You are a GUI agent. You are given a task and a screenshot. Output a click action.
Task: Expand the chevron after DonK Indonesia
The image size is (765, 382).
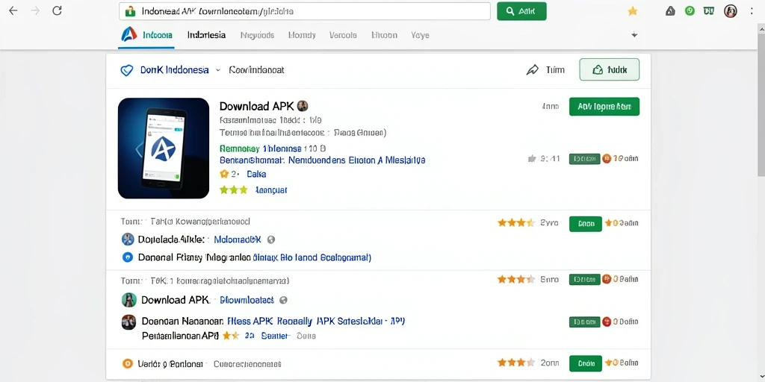(217, 70)
